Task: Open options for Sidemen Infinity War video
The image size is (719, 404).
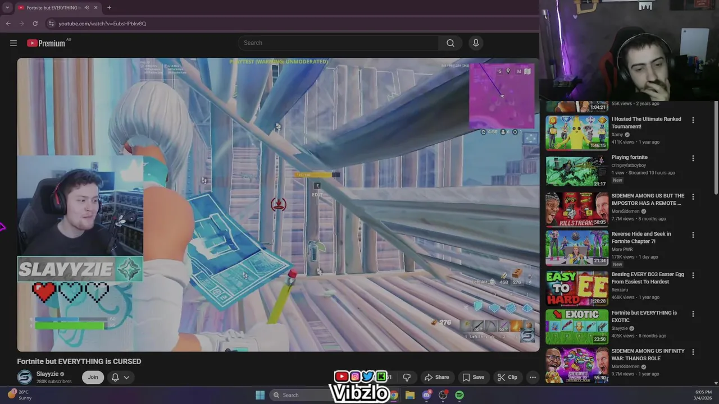Action: tap(693, 352)
